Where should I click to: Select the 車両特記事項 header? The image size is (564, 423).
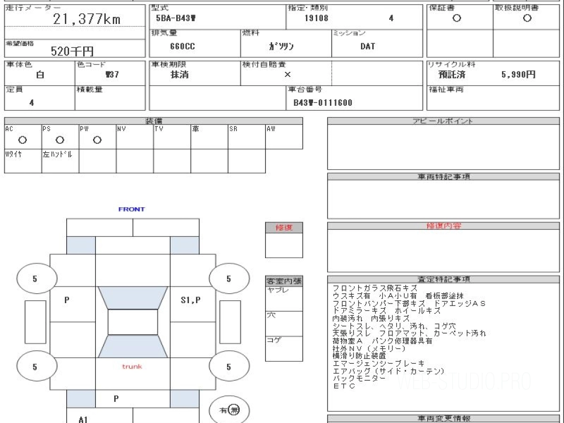pyautogui.click(x=444, y=176)
